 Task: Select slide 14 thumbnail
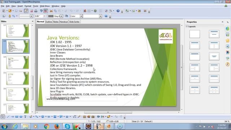18,62
